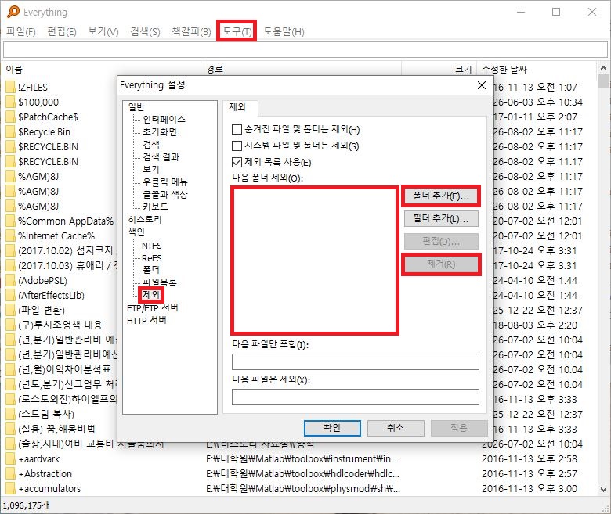This screenshot has height=514, width=611.
Task: Select 인터페이스 in settings tree
Action: click(164, 119)
